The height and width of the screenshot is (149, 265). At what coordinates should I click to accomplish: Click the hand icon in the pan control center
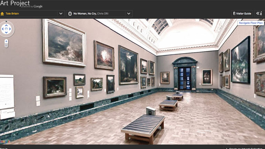pos(6,29)
